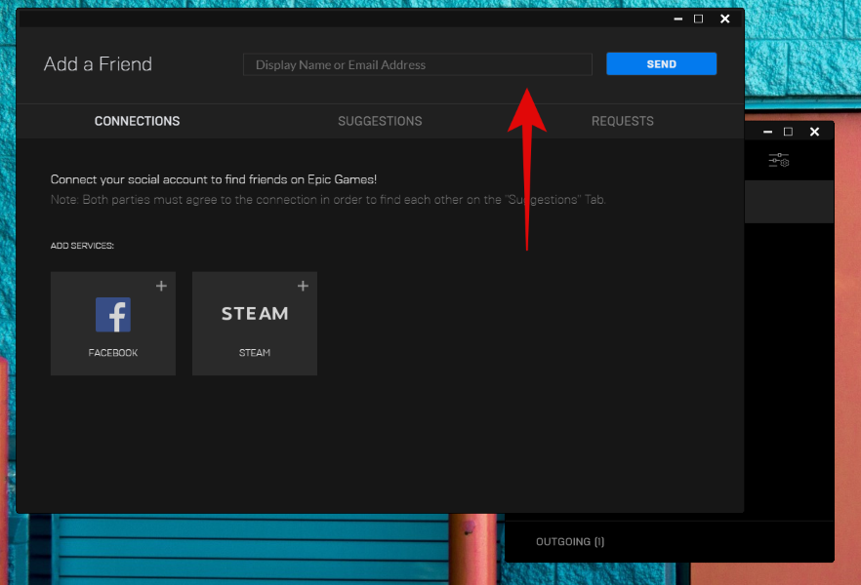This screenshot has width=861, height=585.
Task: Expand the OUTGOING (1) section
Action: [570, 541]
